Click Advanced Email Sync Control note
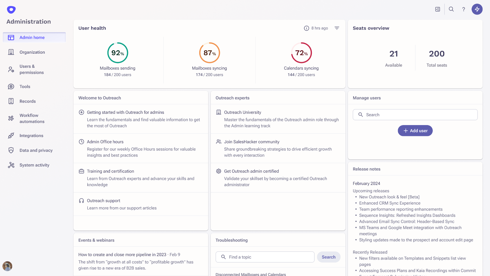490x276 pixels. (407, 221)
